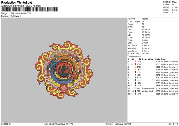This screenshot has width=179, height=126.
Task: Click the 'Last Saved: 16/02/2023 12:46:45' footer
Action: (x=59, y=124)
